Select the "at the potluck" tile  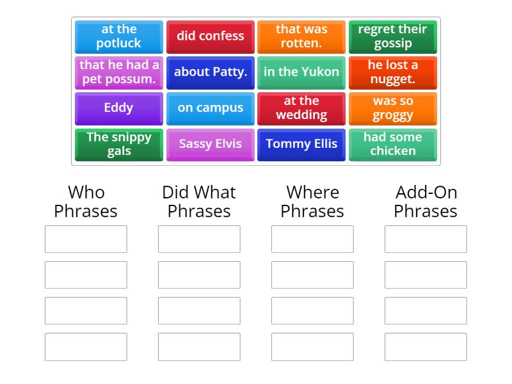(118, 36)
